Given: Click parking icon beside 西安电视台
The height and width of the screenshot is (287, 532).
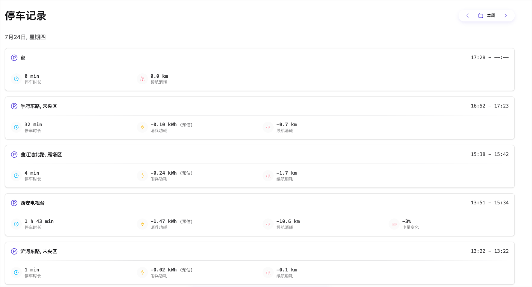Looking at the screenshot, I should [14, 203].
